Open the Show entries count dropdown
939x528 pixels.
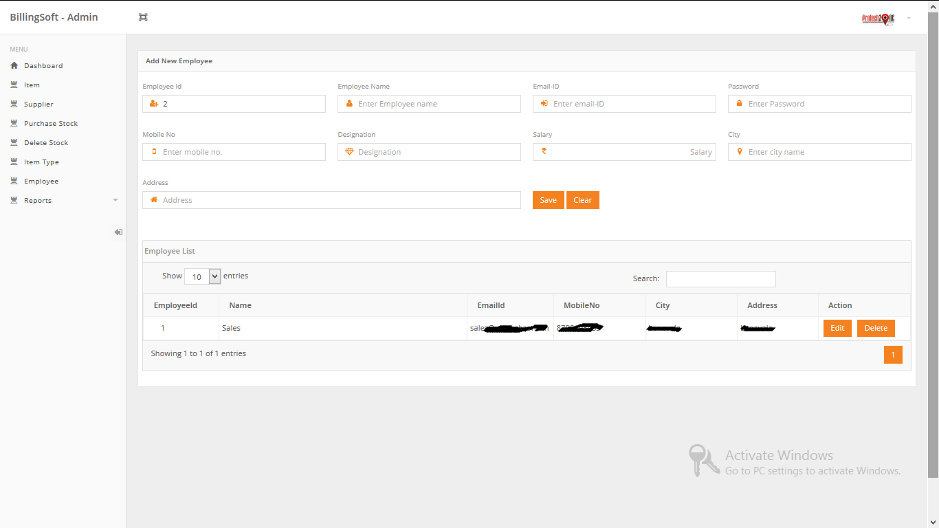pos(202,276)
